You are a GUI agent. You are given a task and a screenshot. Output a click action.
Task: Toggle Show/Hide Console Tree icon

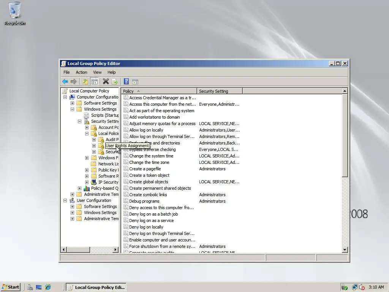pos(94,81)
